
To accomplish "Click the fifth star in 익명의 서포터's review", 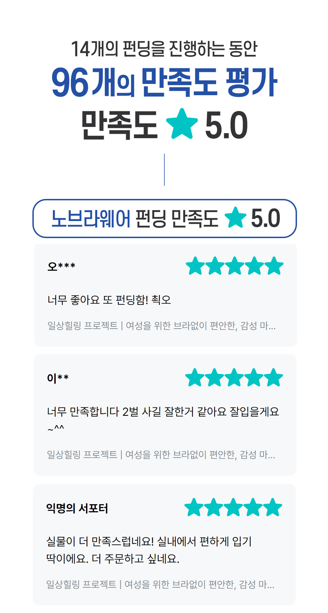I will point(273,507).
